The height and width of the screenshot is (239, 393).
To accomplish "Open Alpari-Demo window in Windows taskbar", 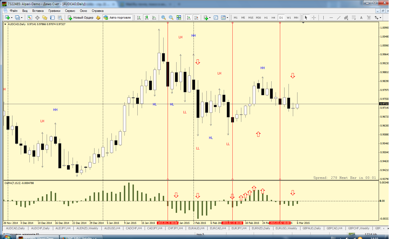I will (37, 238).
